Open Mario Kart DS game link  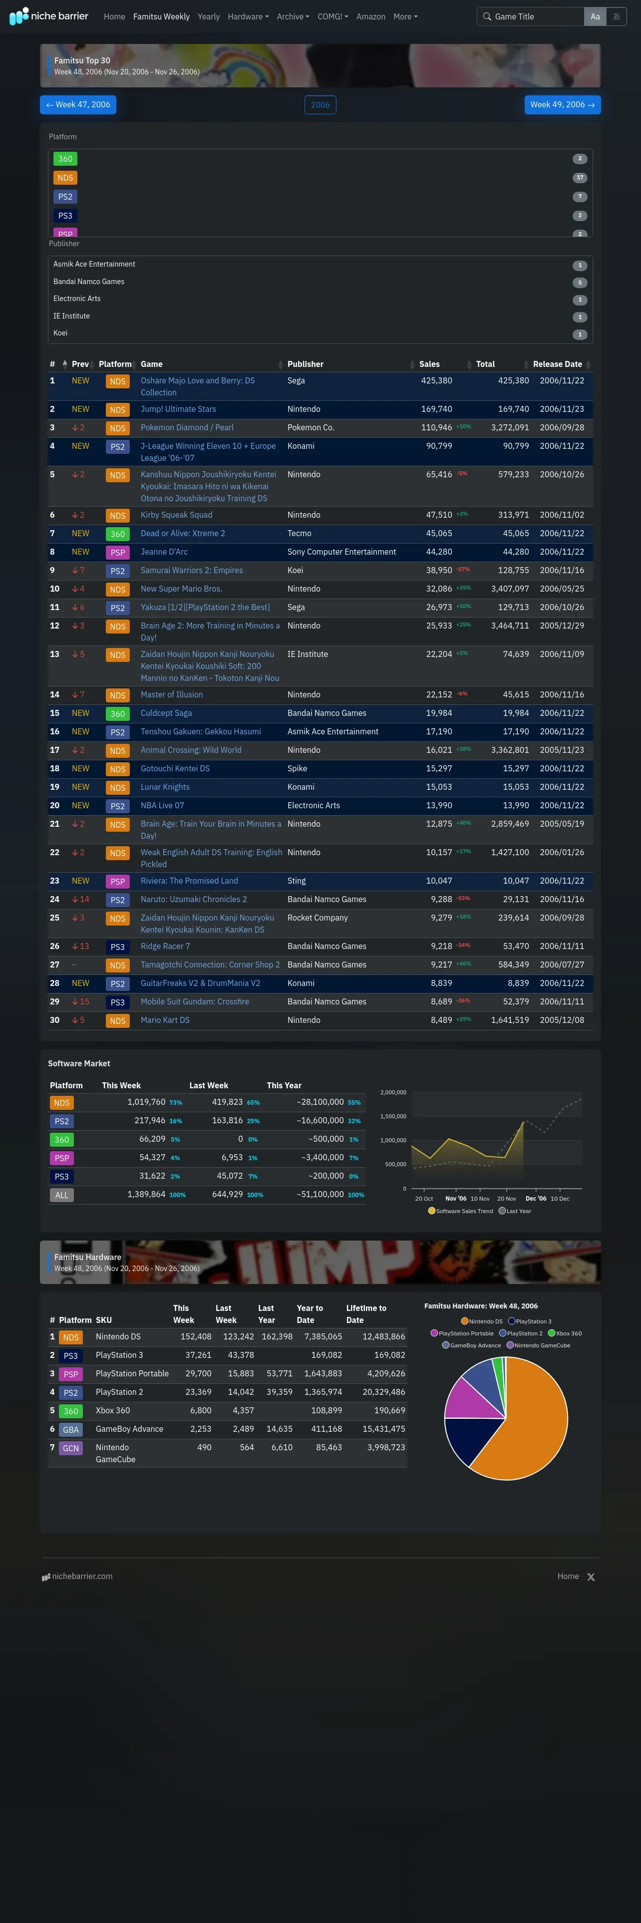[x=165, y=1020]
